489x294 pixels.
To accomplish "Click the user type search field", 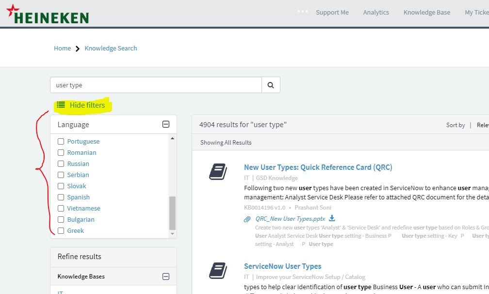I will point(156,85).
